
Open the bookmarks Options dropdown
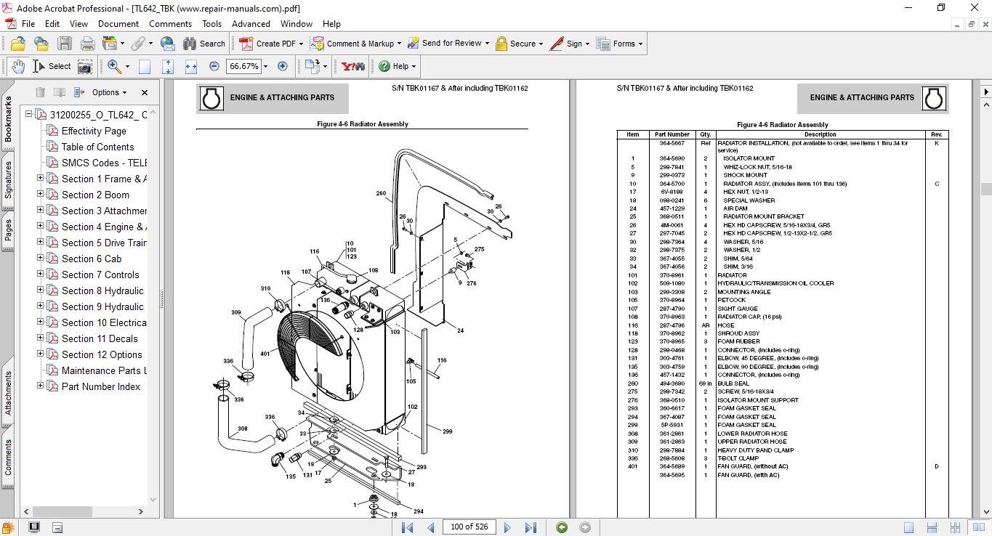pyautogui.click(x=109, y=92)
